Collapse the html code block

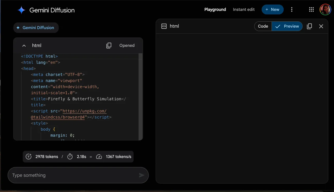[x=24, y=46]
